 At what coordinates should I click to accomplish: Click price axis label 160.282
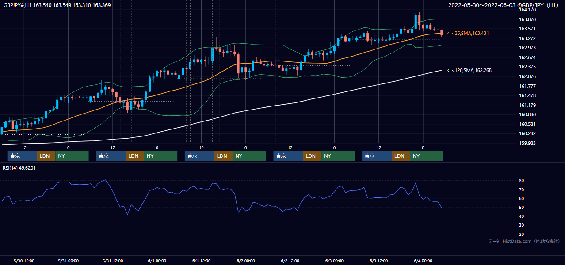tap(528, 133)
